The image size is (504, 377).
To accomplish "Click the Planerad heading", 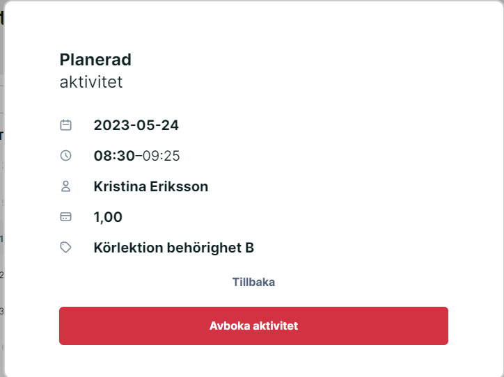I will (x=95, y=60).
